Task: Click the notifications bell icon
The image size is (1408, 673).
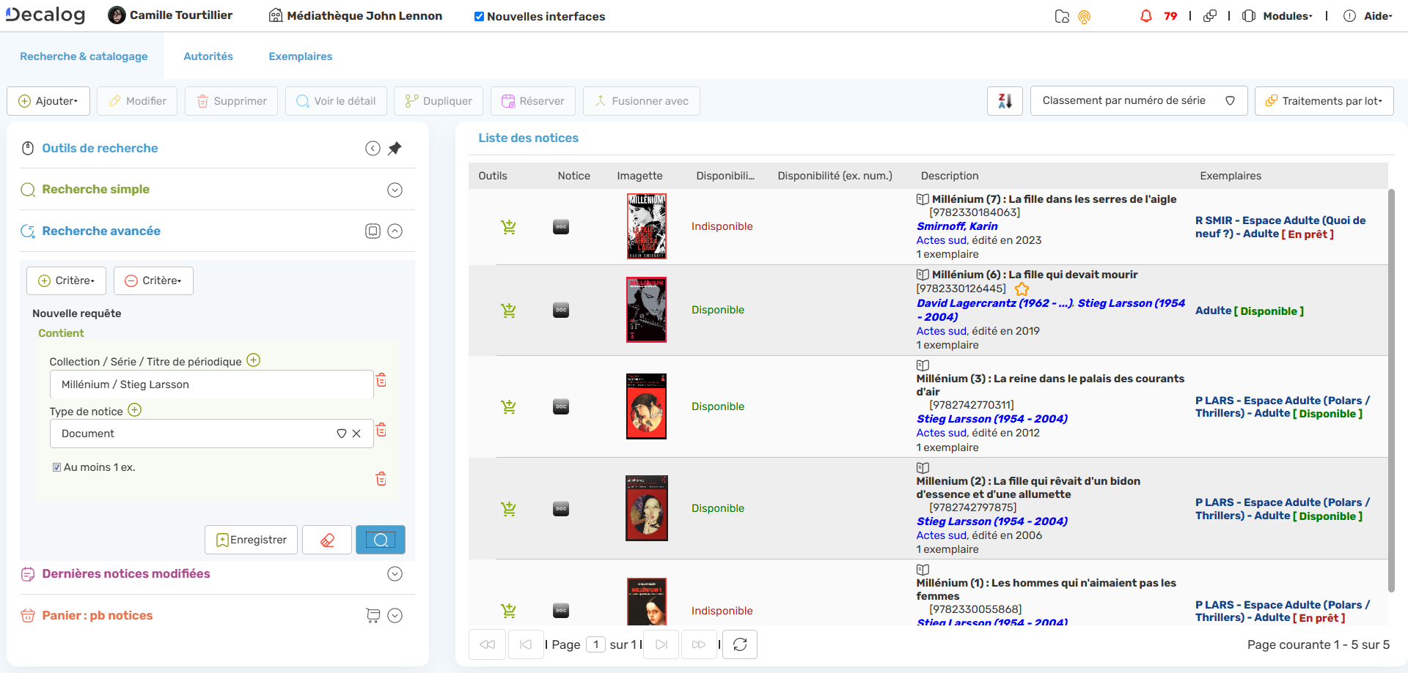Action: click(x=1145, y=16)
